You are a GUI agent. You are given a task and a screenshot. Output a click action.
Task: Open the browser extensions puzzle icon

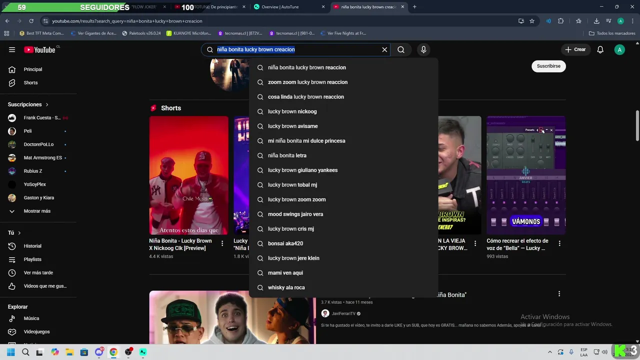pos(560,21)
